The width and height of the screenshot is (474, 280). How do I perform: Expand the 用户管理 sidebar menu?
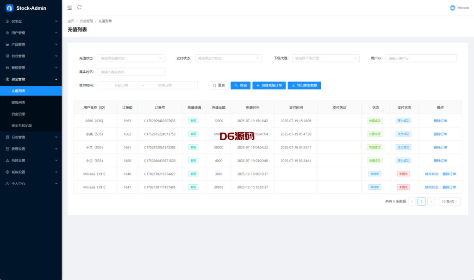tap(31, 33)
